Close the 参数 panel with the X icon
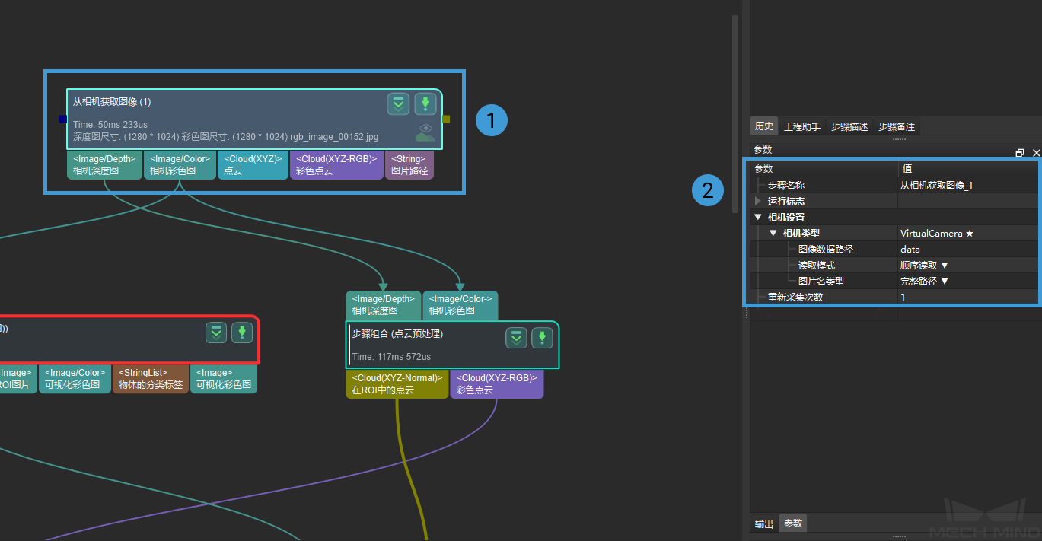This screenshot has width=1042, height=541. [x=1036, y=153]
